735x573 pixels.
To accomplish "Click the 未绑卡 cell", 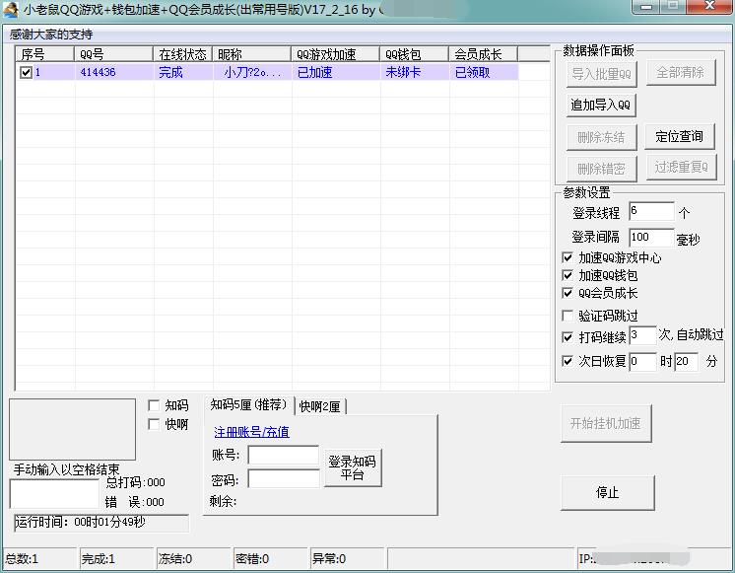I will click(x=415, y=72).
